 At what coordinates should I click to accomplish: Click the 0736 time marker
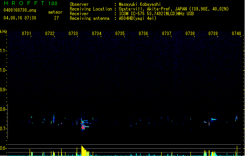point(143,34)
